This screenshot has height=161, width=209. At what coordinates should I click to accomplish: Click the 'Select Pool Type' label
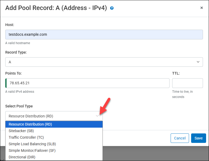point(19,106)
